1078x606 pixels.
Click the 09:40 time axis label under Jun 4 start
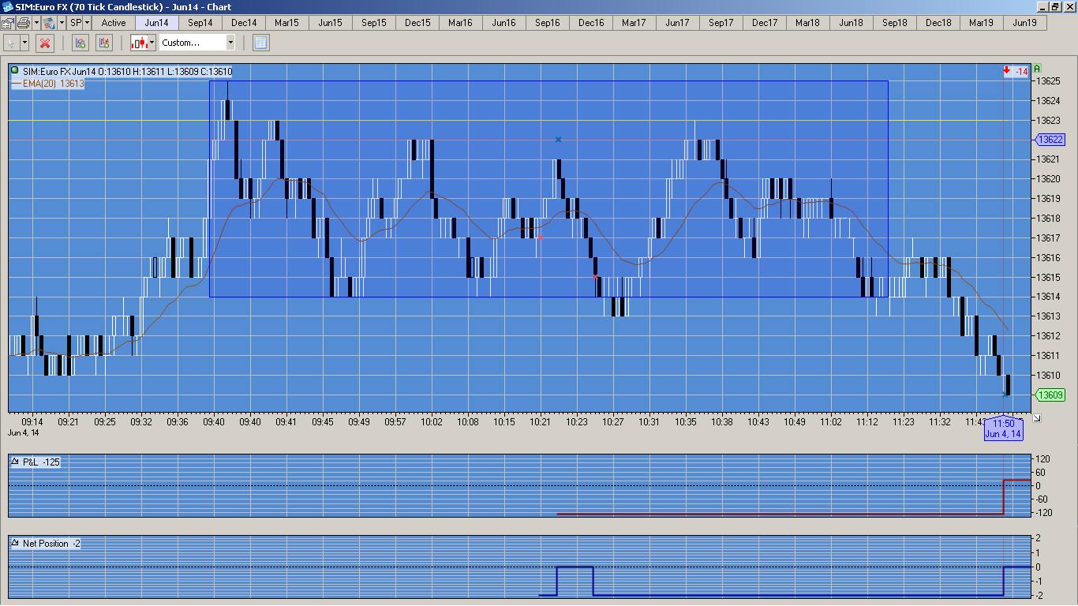tap(214, 422)
